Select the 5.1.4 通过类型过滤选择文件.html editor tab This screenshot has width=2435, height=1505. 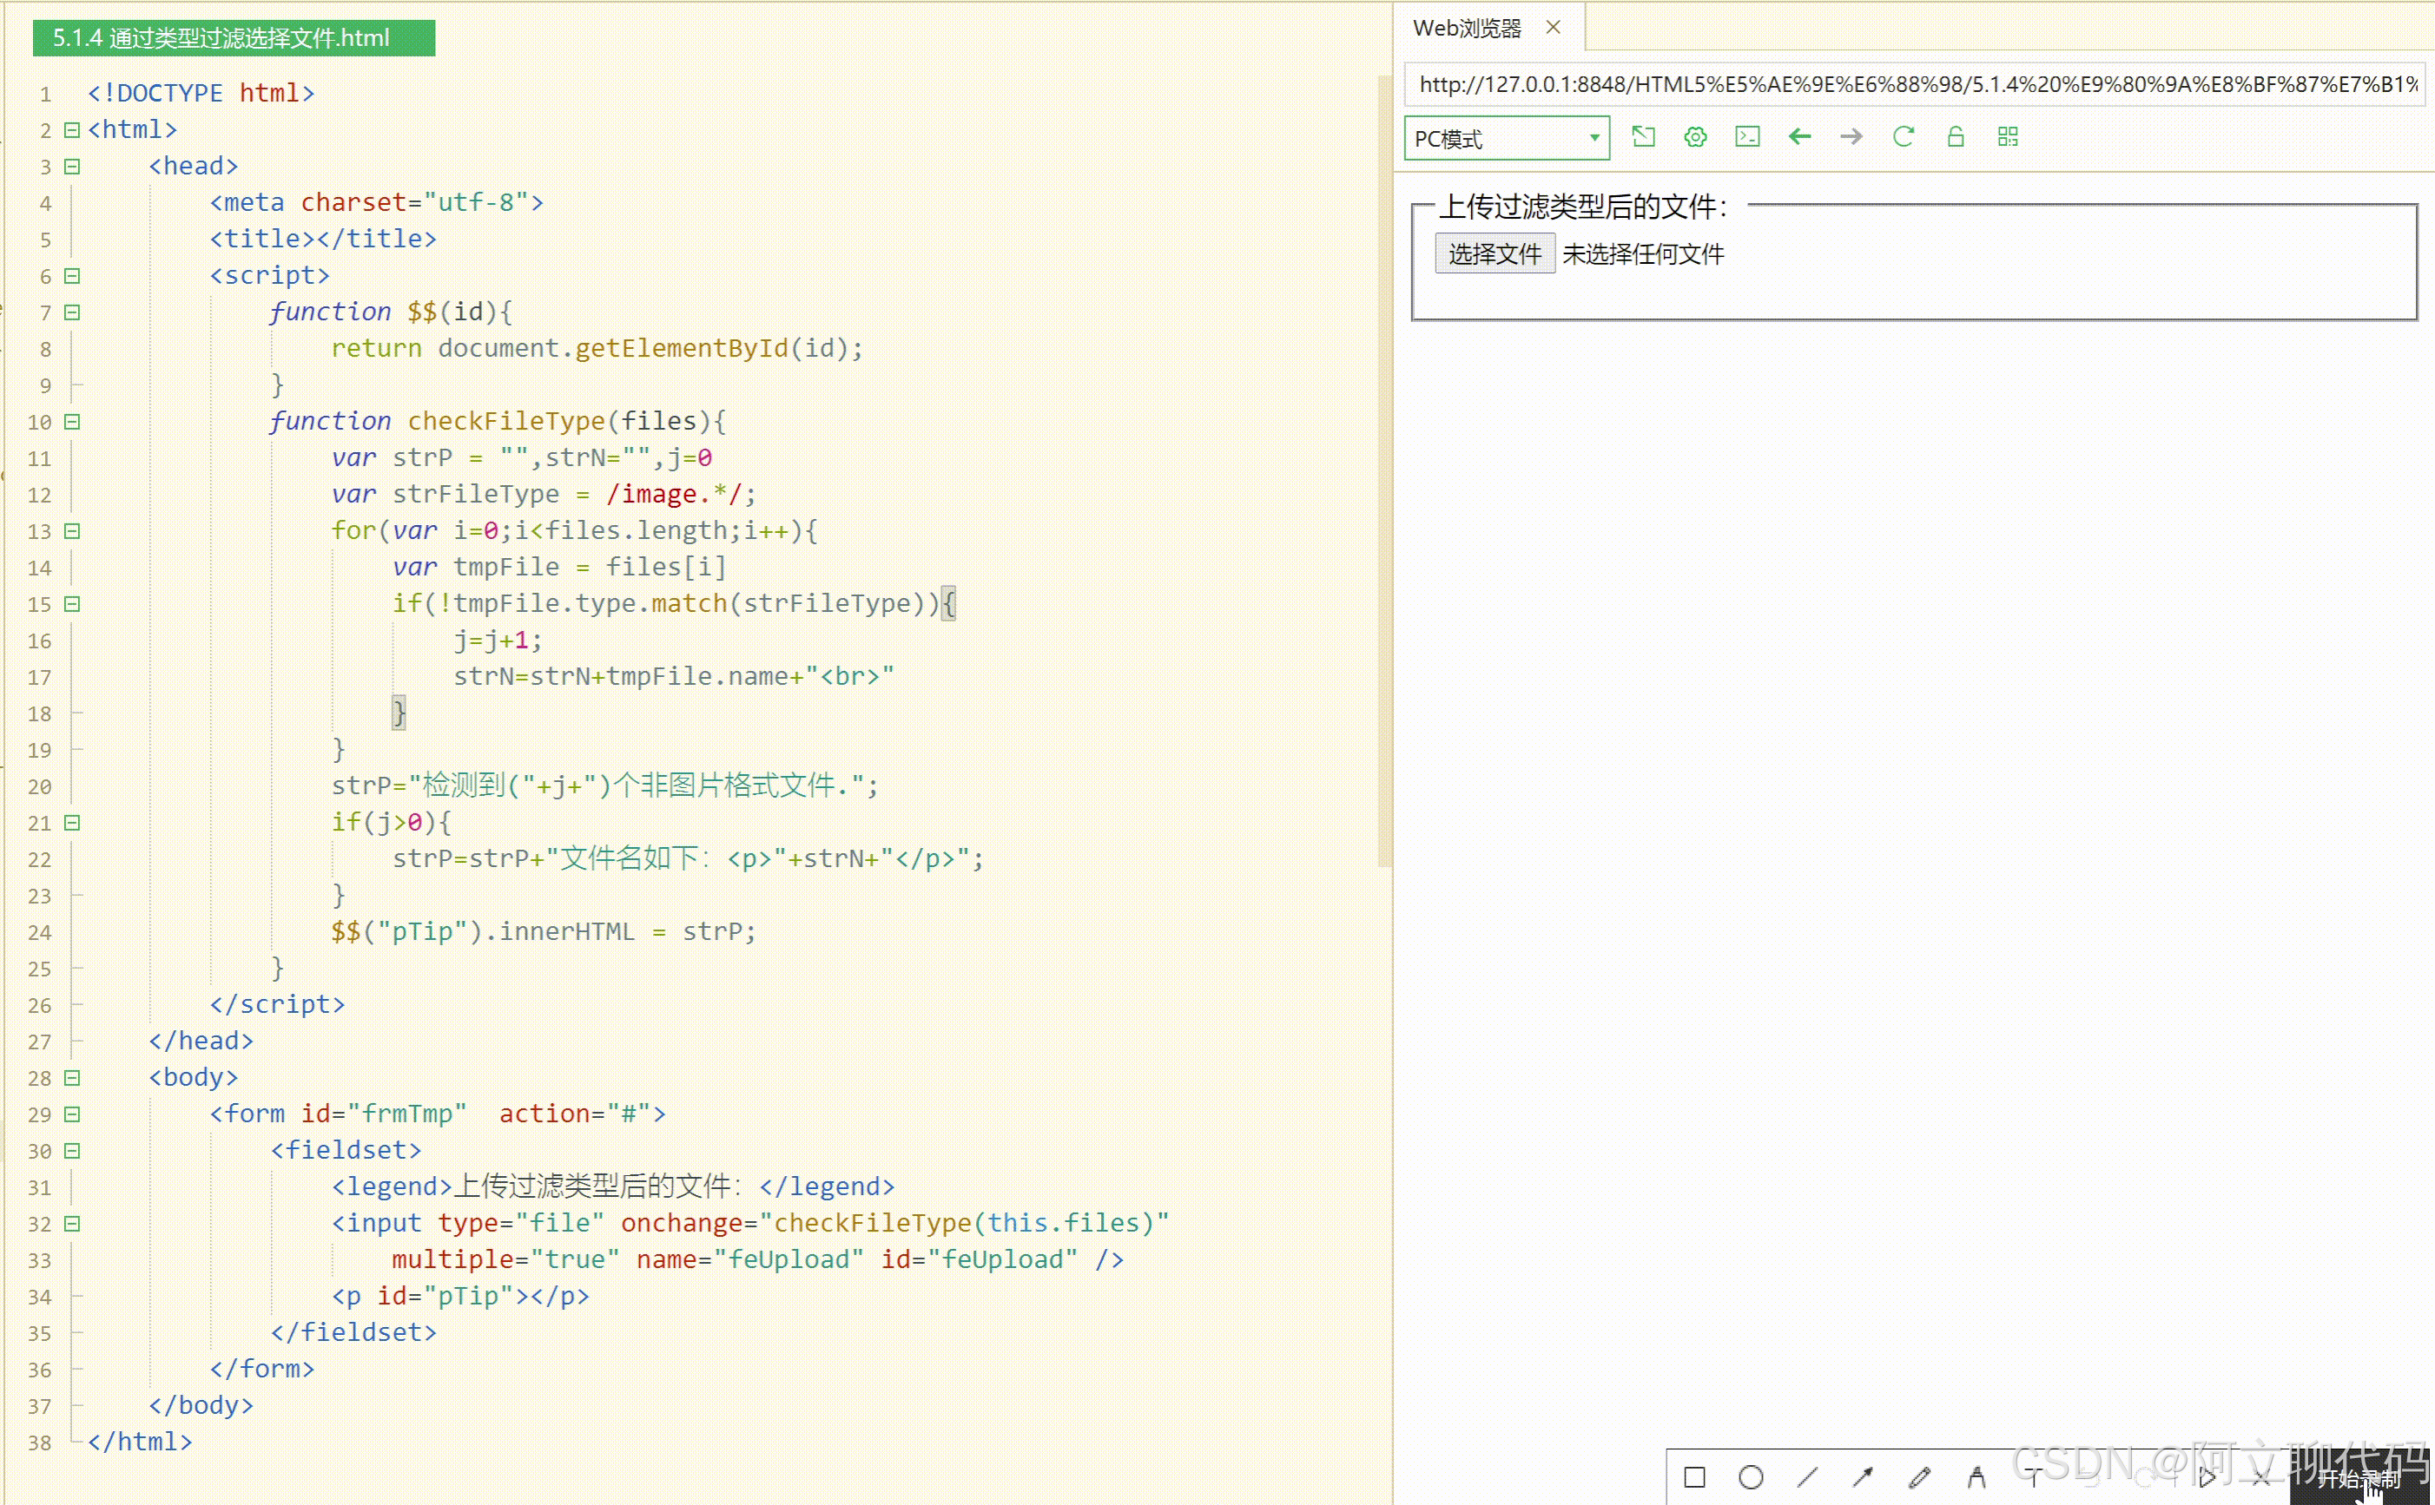(x=234, y=38)
